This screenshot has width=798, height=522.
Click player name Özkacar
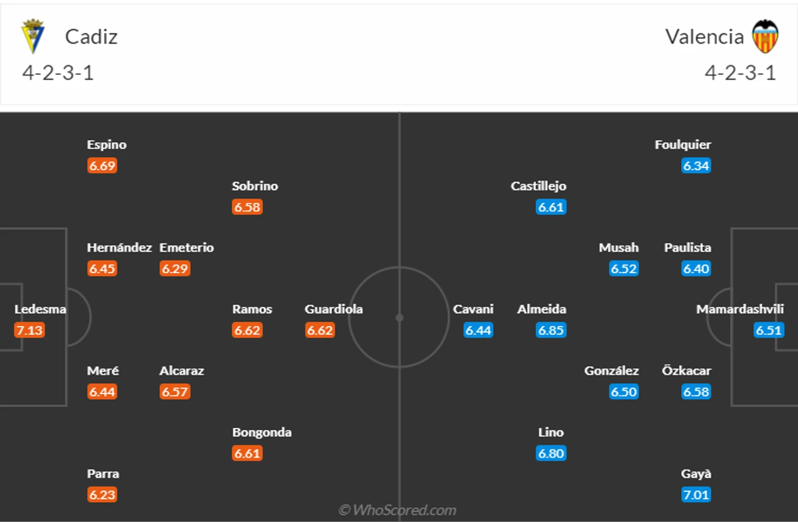686,371
